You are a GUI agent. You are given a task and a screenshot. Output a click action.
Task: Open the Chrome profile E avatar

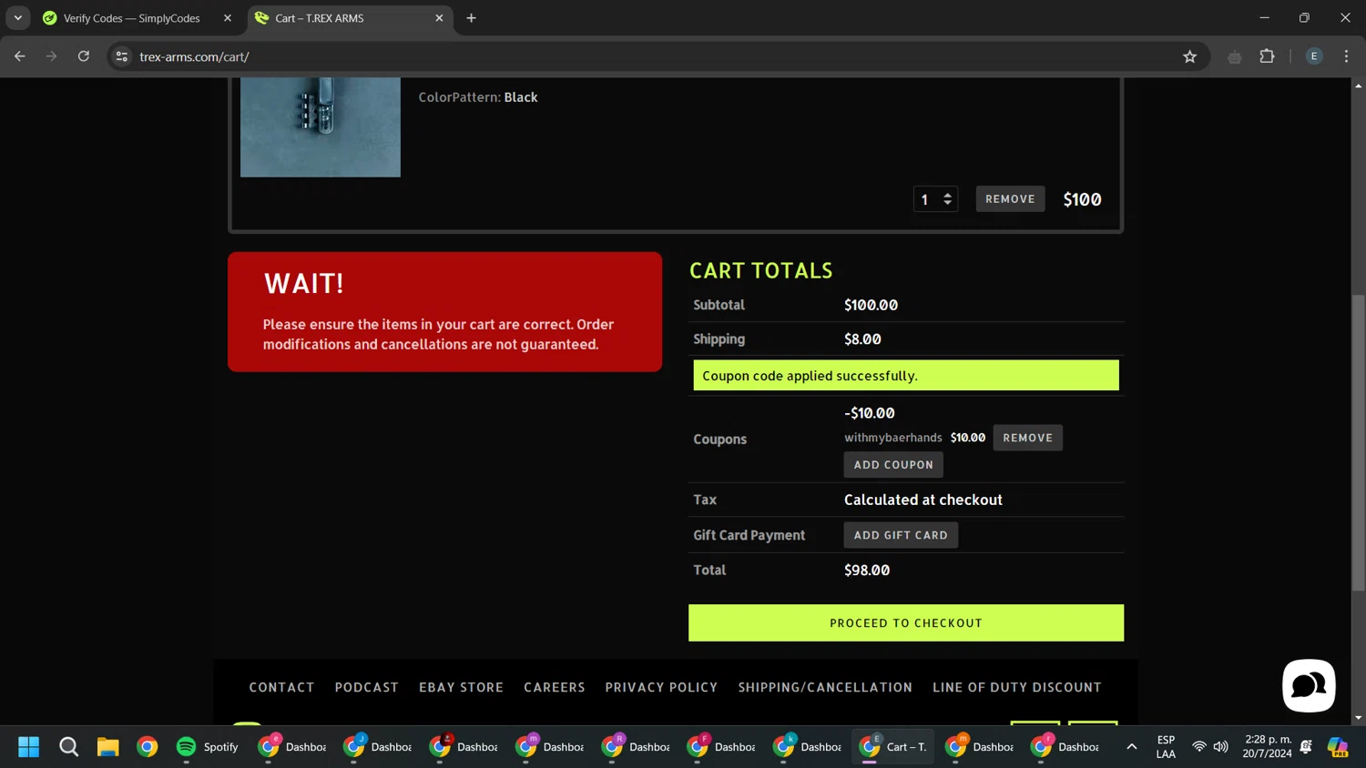coord(1314,56)
